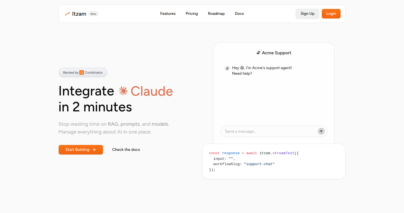Click the workflowSlug "support-chat" code line
The image size is (404, 213).
coord(244,164)
